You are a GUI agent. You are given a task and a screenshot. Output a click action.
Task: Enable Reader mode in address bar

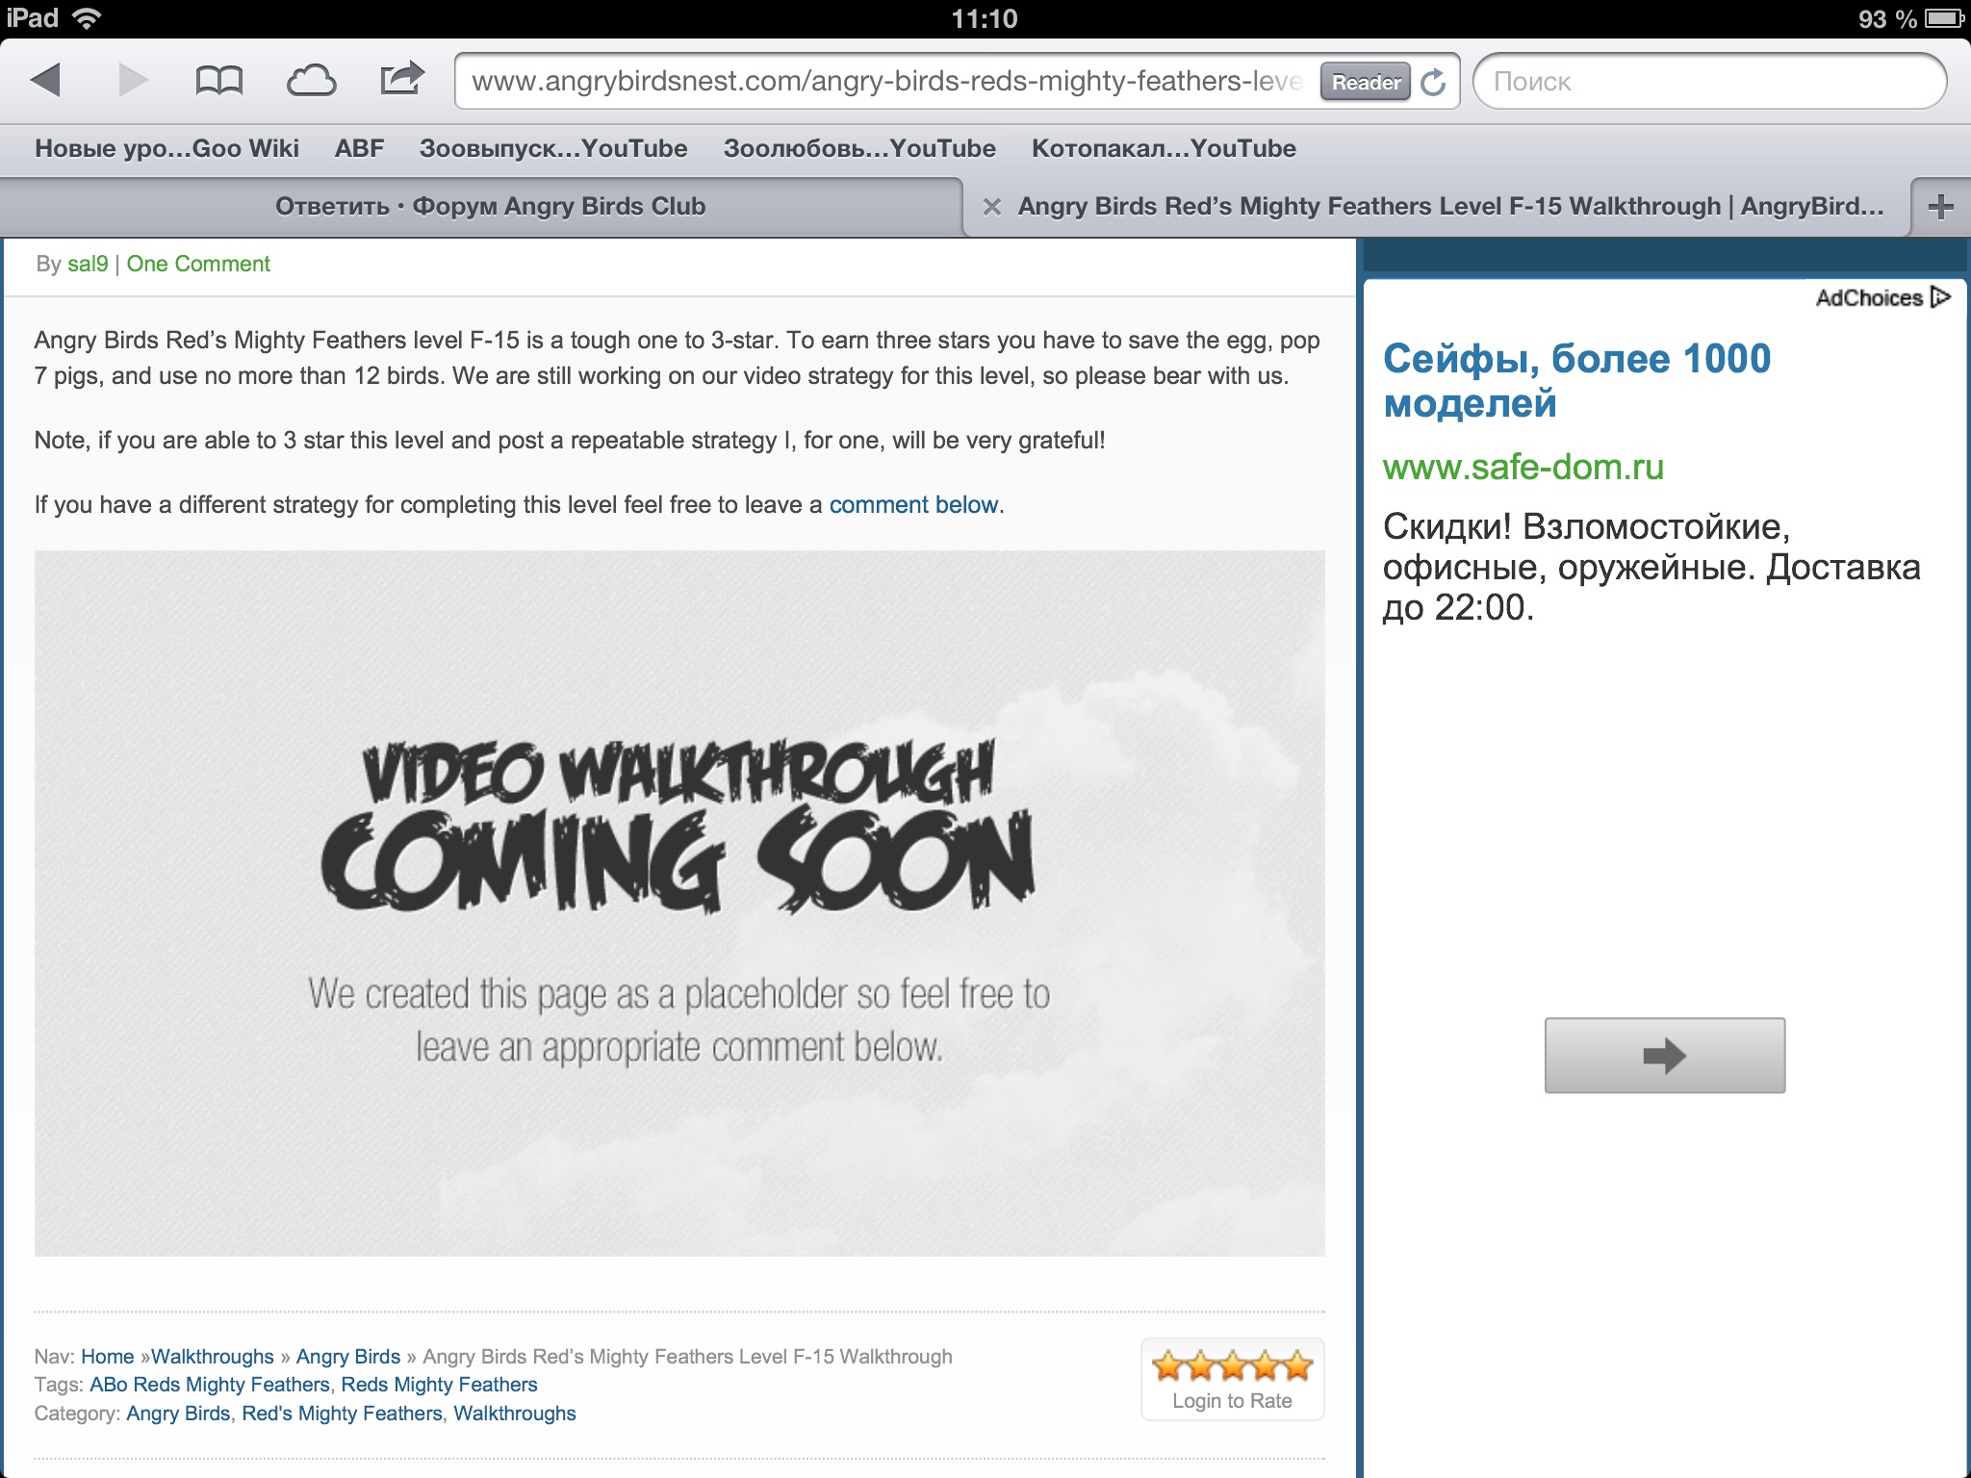[x=1365, y=82]
